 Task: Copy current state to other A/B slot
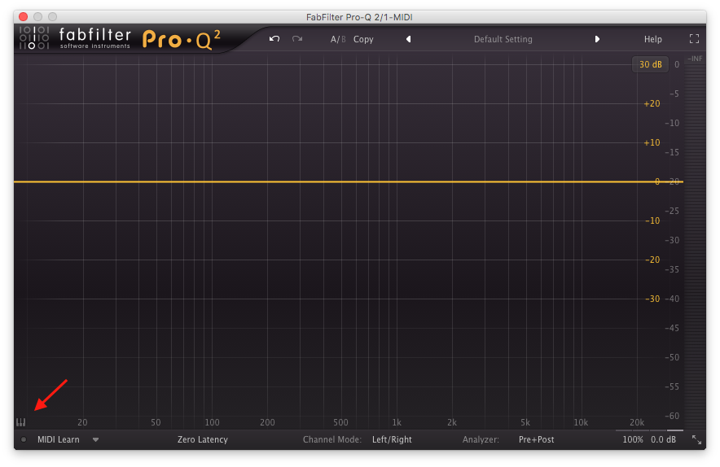click(363, 39)
